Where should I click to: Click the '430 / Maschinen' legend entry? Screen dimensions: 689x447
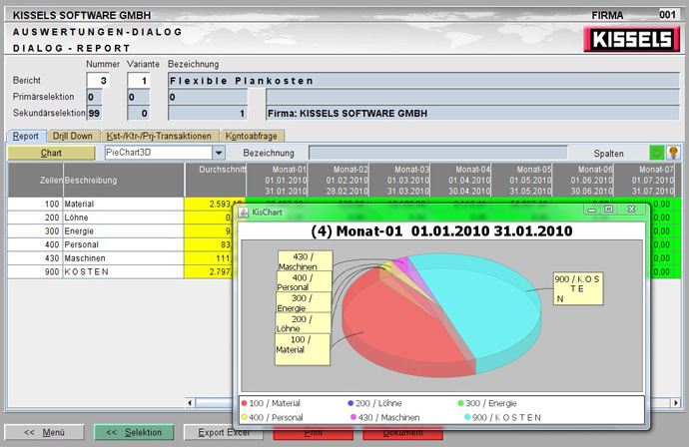[384, 417]
